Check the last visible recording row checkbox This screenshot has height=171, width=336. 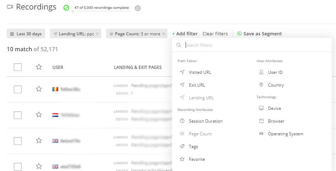(x=18, y=167)
